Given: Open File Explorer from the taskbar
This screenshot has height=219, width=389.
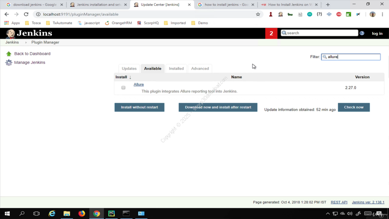Looking at the screenshot, I should 67,214.
